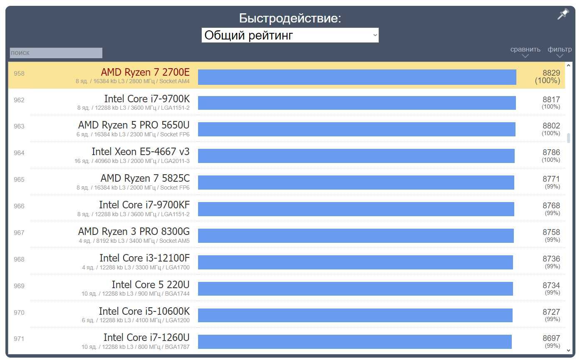Click rank number 958

[x=19, y=74]
